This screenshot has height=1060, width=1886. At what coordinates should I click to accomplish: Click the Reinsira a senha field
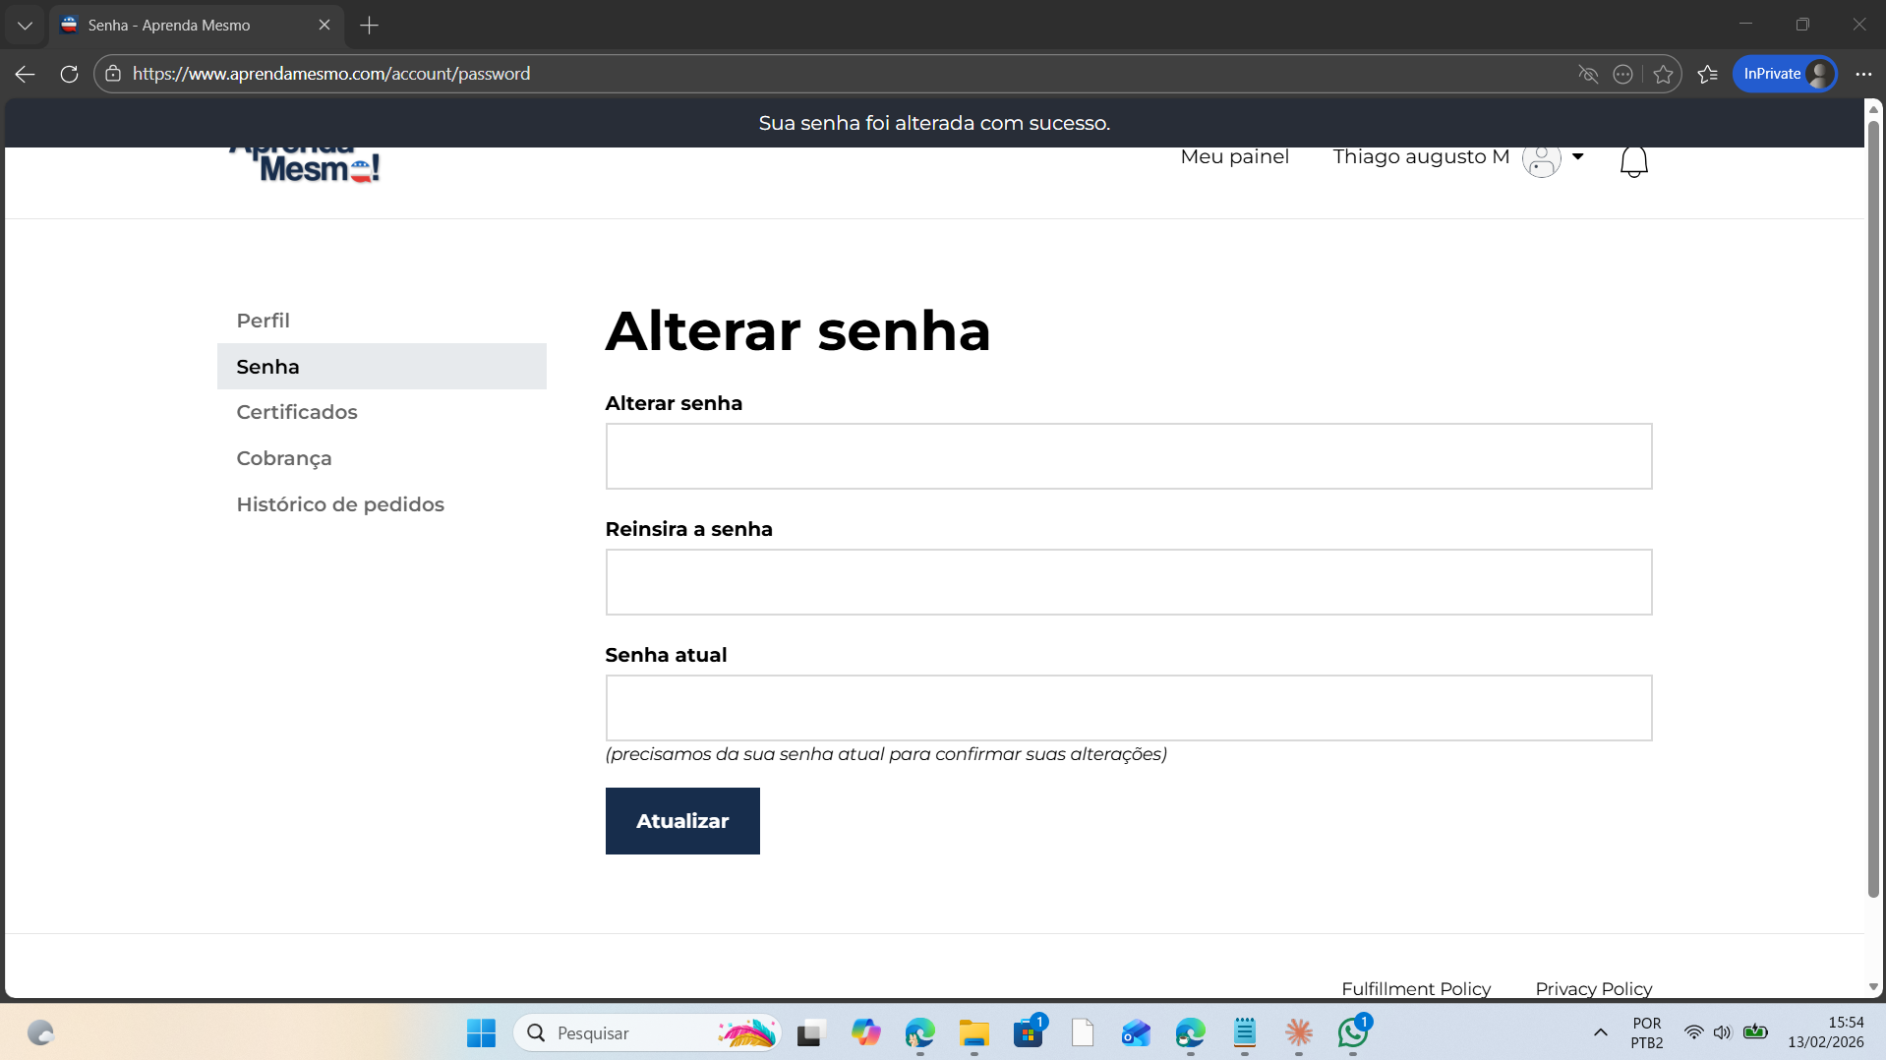click(1128, 582)
